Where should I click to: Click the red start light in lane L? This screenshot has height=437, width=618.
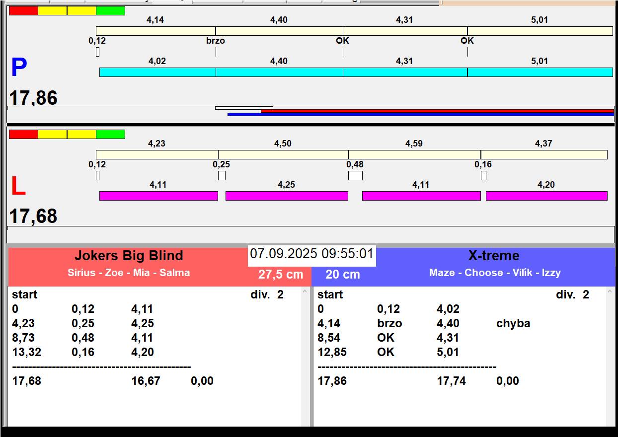[23, 134]
